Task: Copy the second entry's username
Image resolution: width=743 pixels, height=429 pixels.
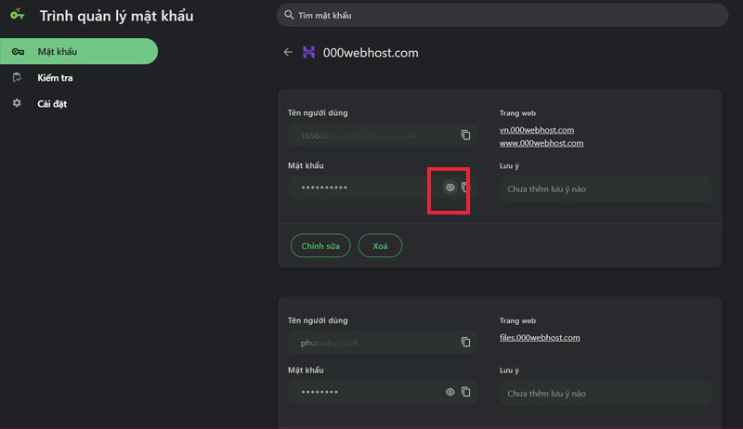Action: 465,342
